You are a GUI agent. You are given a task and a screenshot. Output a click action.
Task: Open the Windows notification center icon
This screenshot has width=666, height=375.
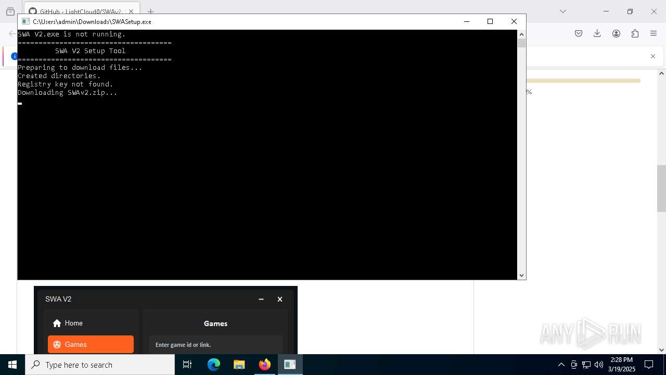[x=649, y=365]
